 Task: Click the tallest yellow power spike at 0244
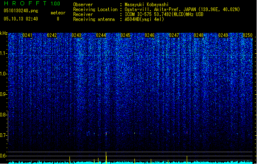pos(106,158)
